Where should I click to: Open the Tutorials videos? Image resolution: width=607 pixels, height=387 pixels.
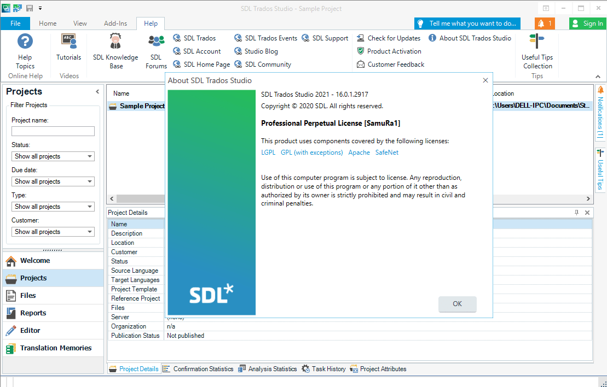click(68, 48)
